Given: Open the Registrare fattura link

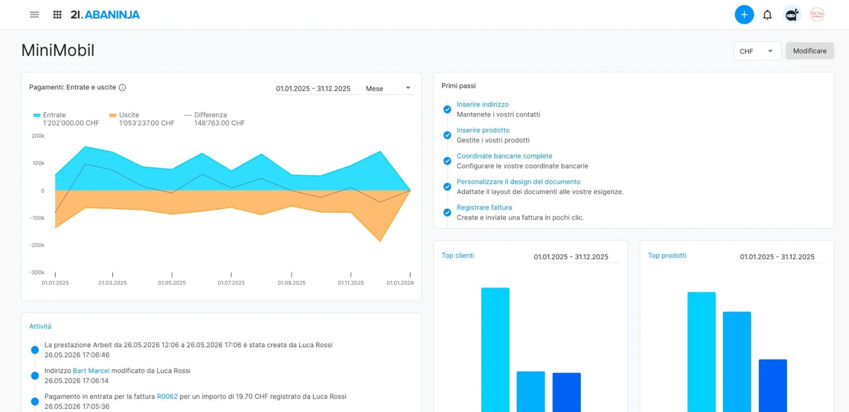Looking at the screenshot, I should point(484,207).
